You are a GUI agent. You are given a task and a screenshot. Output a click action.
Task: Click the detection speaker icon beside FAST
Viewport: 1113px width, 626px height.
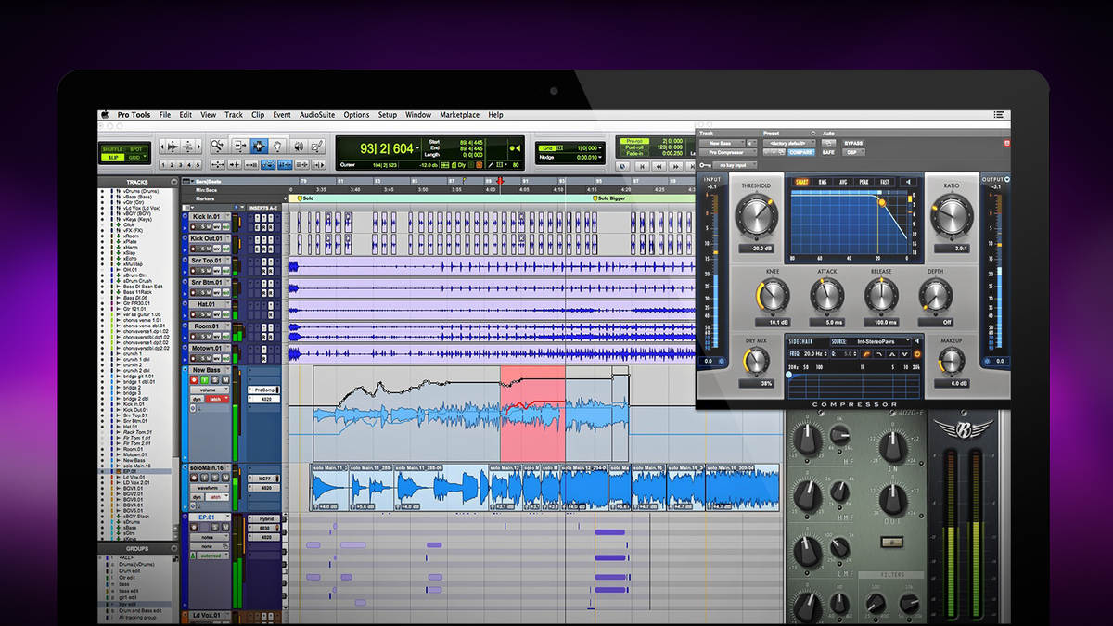click(906, 181)
